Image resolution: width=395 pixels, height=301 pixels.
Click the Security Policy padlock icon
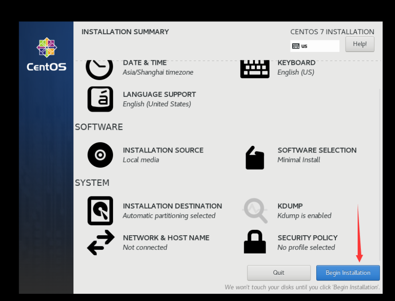(255, 241)
